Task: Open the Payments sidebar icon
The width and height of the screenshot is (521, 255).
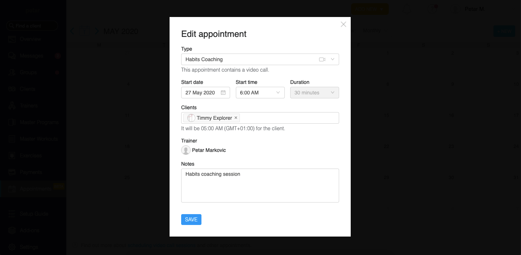Action: point(12,172)
